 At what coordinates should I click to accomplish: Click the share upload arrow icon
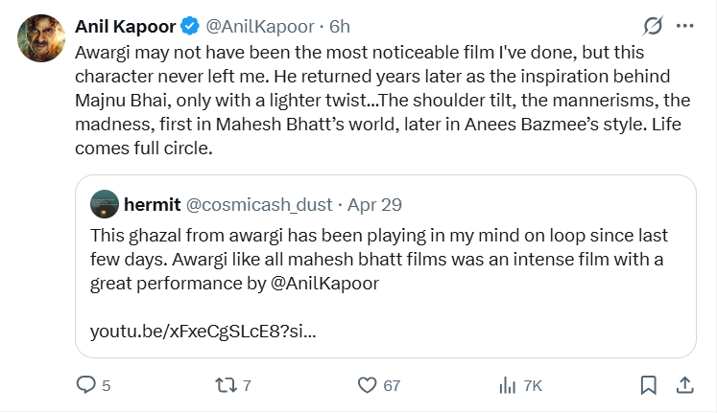pos(685,385)
